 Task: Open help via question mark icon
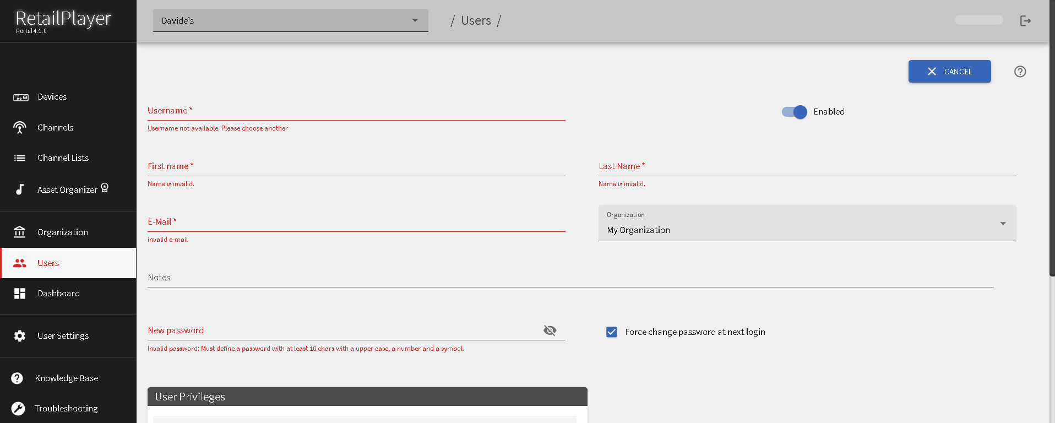pos(1020,72)
